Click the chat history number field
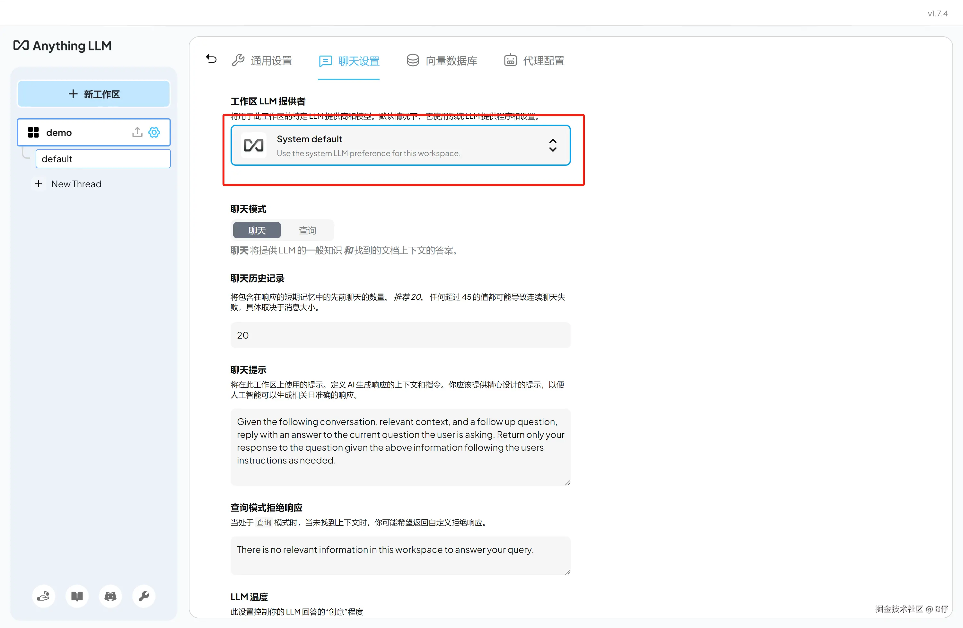The image size is (963, 628). click(400, 335)
